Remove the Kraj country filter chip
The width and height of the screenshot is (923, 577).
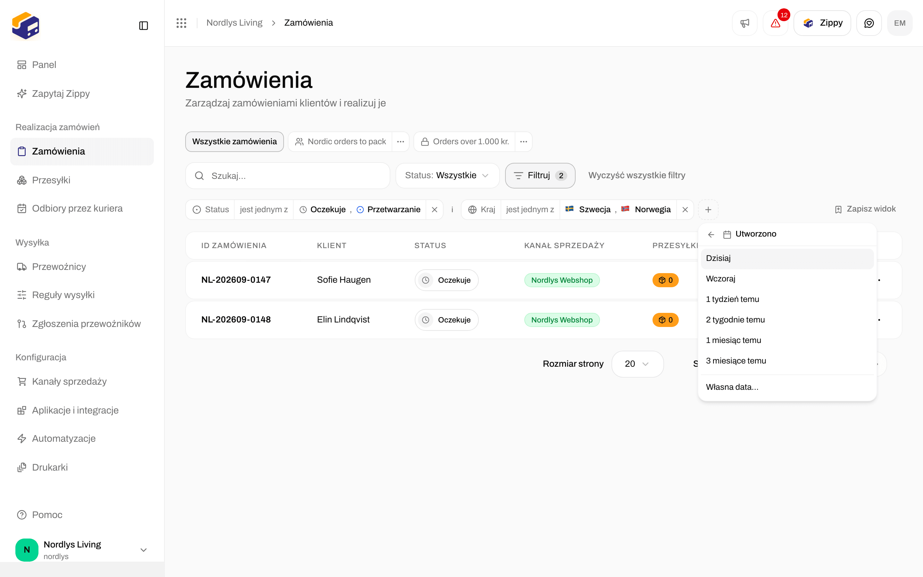pyautogui.click(x=685, y=210)
